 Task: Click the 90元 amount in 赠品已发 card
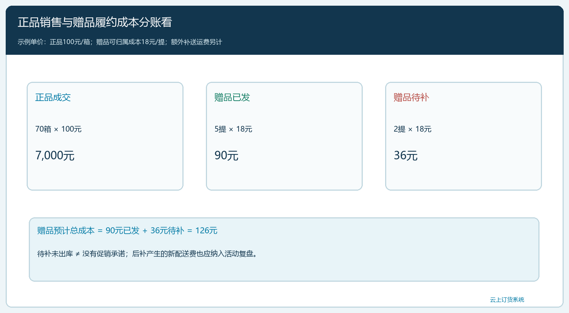tap(227, 155)
